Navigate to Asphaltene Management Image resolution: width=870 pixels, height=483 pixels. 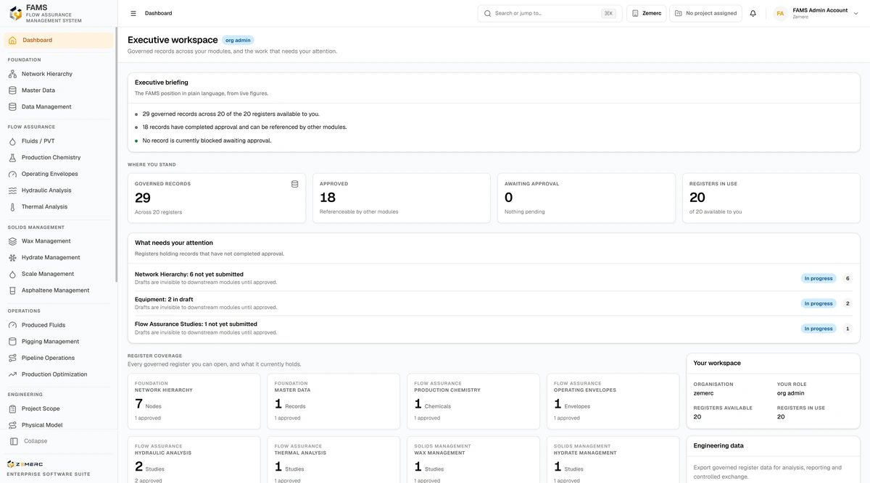(59, 290)
